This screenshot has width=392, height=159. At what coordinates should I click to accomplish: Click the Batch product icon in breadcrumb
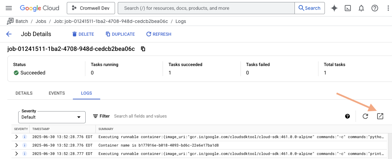click(x=10, y=21)
